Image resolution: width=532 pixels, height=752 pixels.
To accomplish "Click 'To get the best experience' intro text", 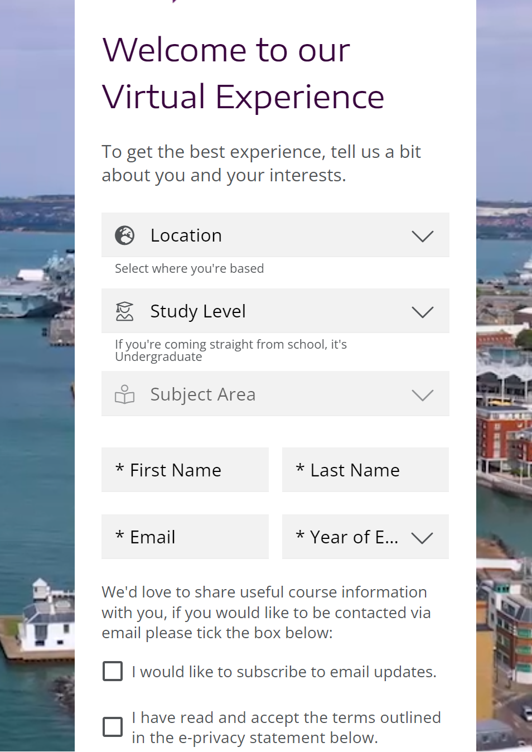I will click(261, 163).
